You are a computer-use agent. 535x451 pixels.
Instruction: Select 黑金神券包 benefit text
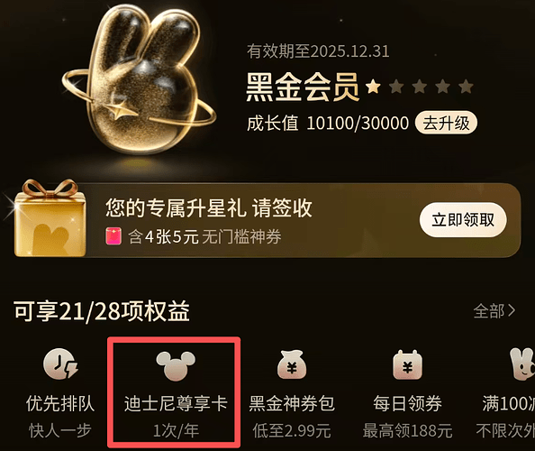click(292, 403)
